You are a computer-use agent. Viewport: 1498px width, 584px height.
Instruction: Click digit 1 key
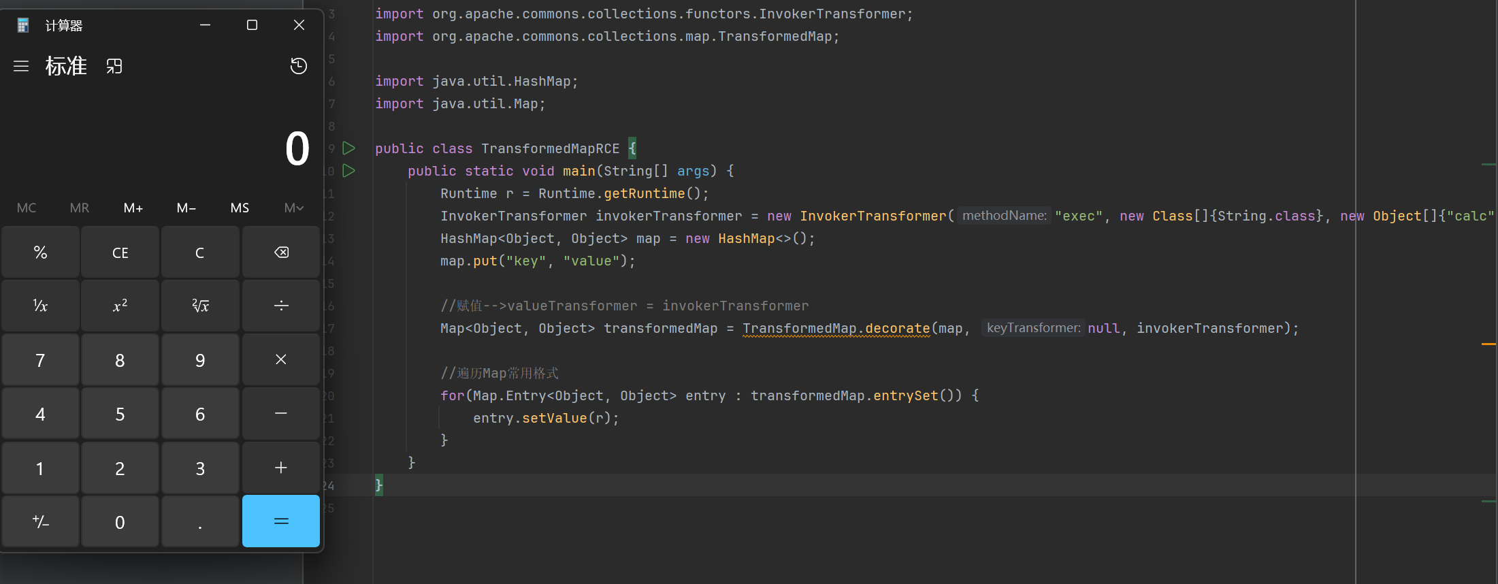click(40, 468)
